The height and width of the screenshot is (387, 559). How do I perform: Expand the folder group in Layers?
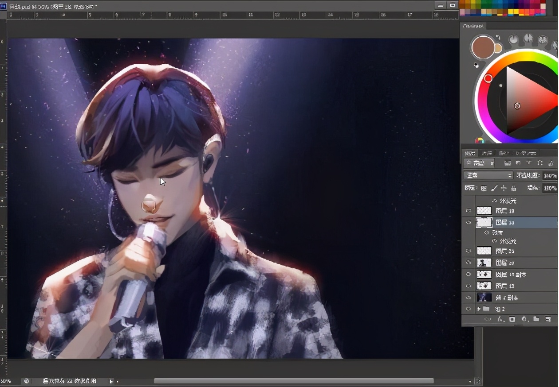479,309
